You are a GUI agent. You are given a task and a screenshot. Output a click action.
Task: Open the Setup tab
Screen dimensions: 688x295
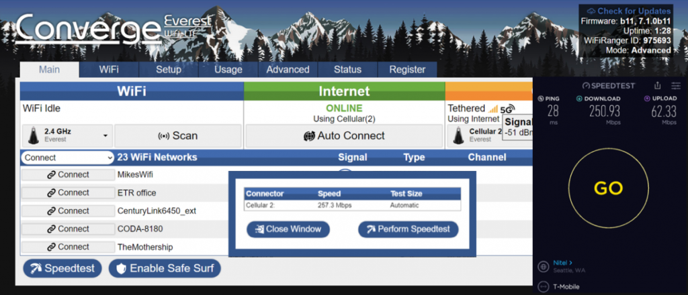pos(169,70)
